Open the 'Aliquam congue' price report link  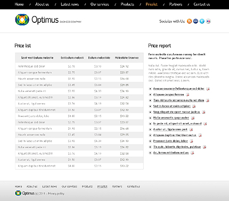tap(169, 95)
